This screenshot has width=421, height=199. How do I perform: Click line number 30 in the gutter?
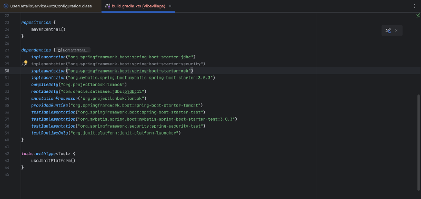(7, 71)
